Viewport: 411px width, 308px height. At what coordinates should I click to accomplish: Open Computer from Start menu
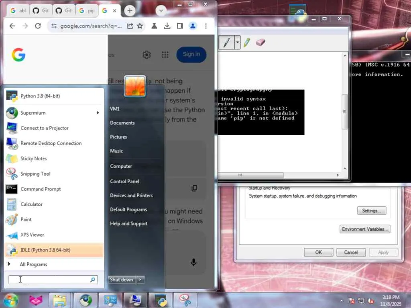coord(121,166)
